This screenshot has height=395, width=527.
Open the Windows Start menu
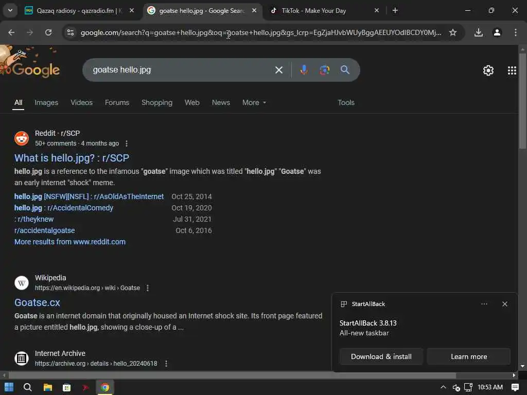(9, 387)
